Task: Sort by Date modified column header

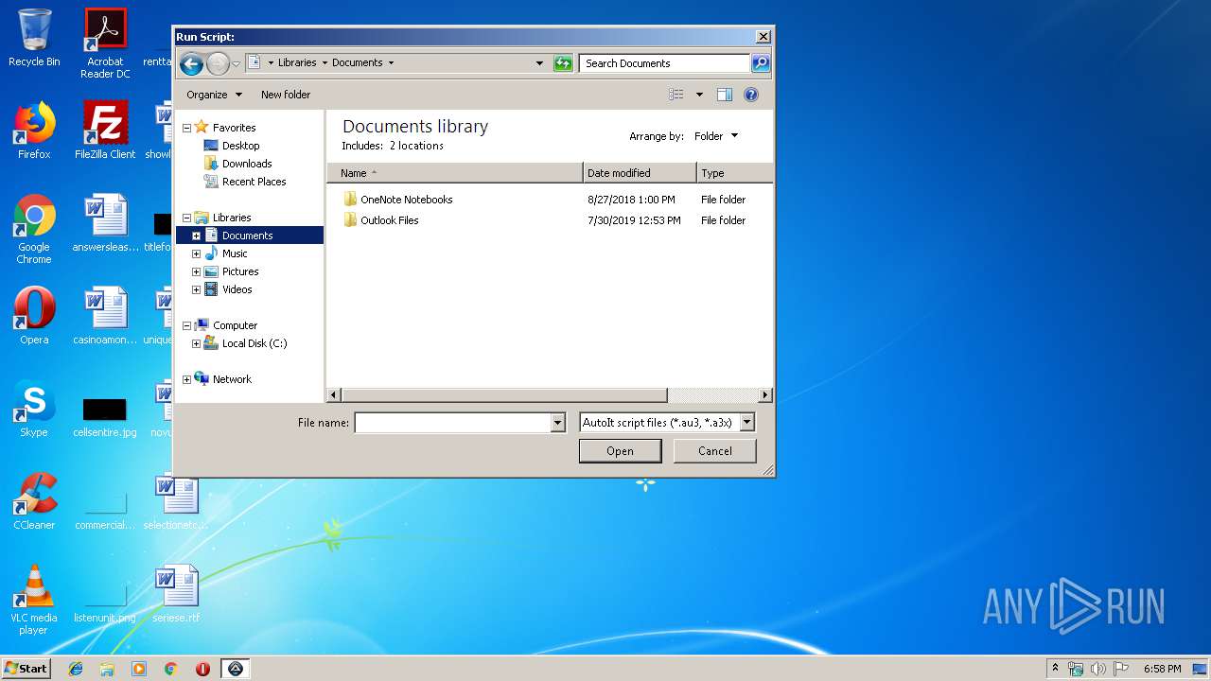Action: tap(641, 173)
